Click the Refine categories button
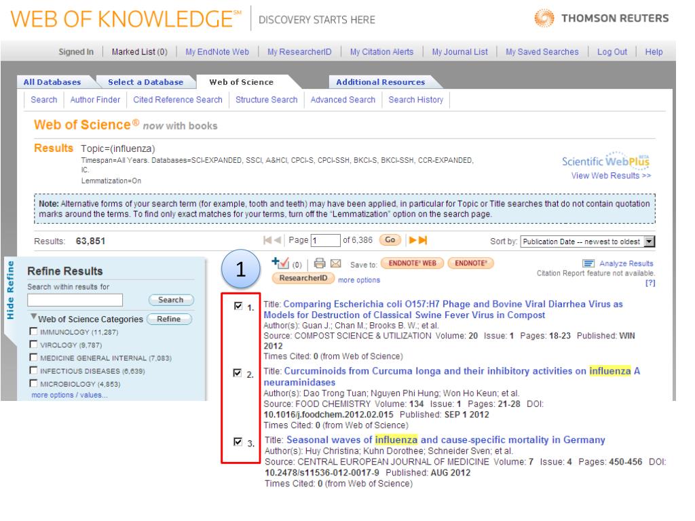Viewport: 695px width, 521px height. pyautogui.click(x=169, y=319)
